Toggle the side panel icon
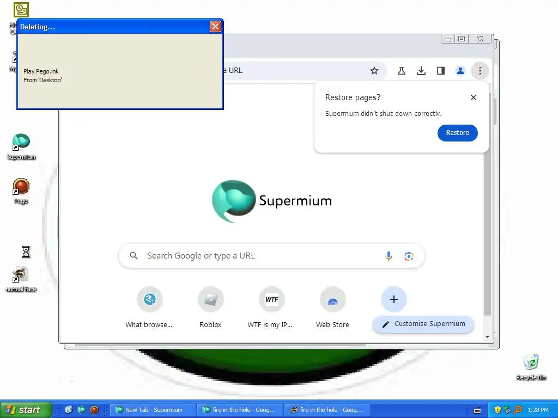 [440, 71]
